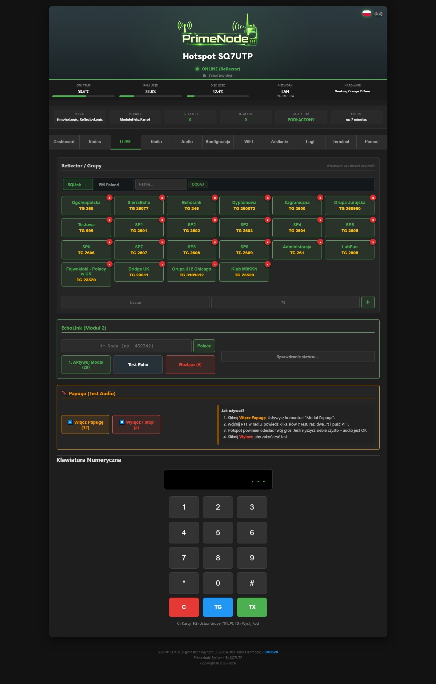This screenshot has width=436, height=684.
Task: Start the parrot with Włącz Papugę
Action: [x=85, y=425]
